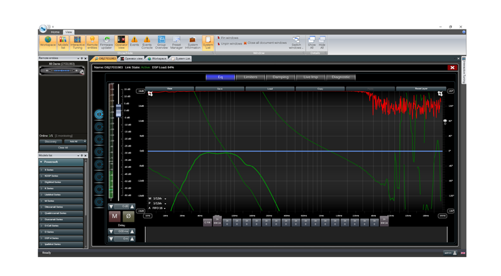Image resolution: width=501 pixels, height=276 pixels.
Task: Select the Eq tab
Action: coord(220,77)
